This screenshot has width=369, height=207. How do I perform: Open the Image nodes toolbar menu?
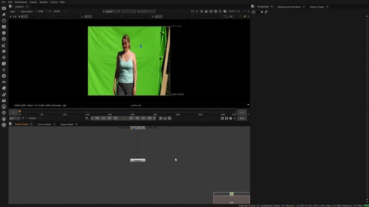(x=4, y=9)
